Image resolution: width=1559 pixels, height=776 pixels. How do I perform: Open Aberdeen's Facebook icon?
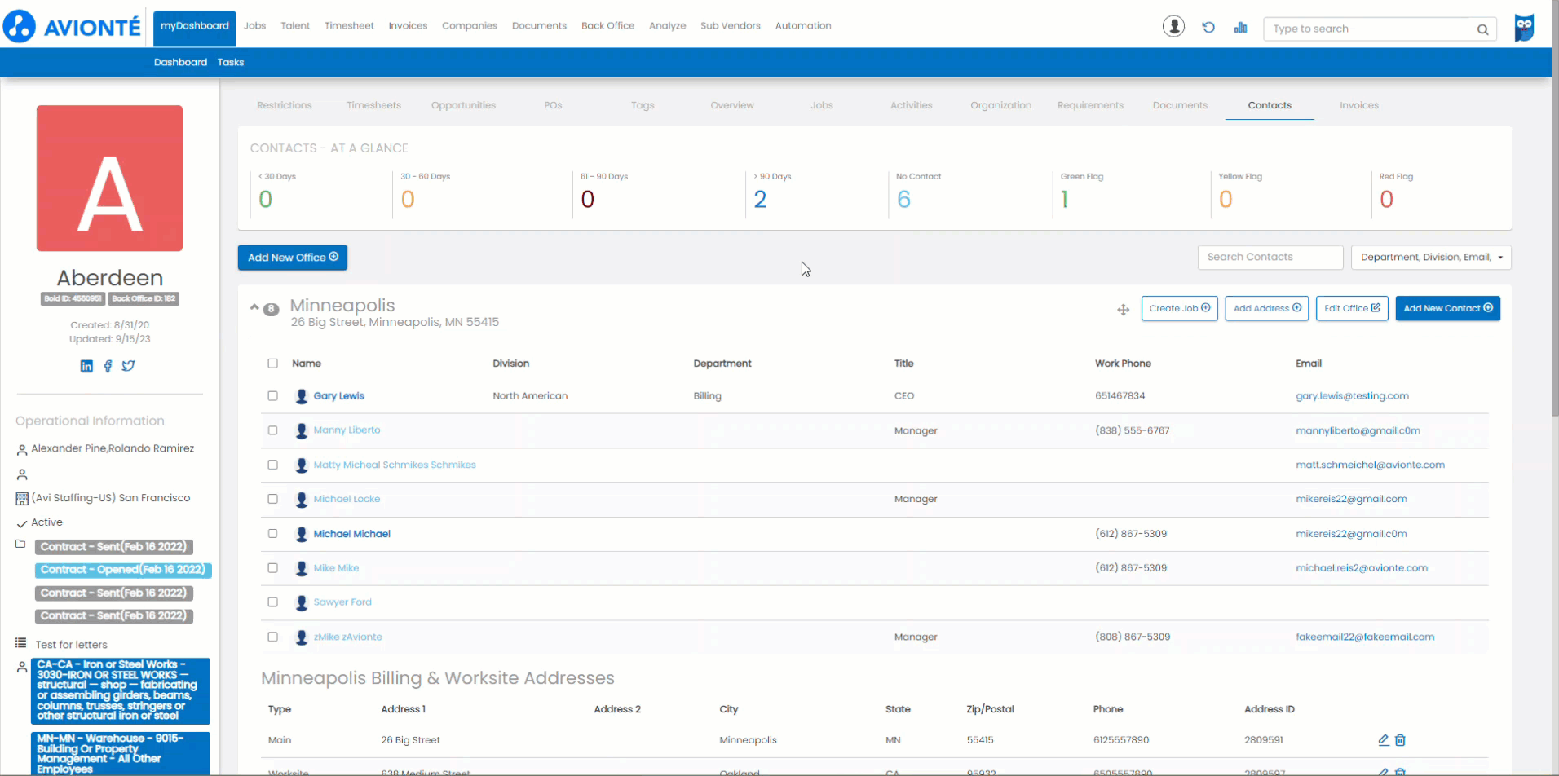click(108, 366)
